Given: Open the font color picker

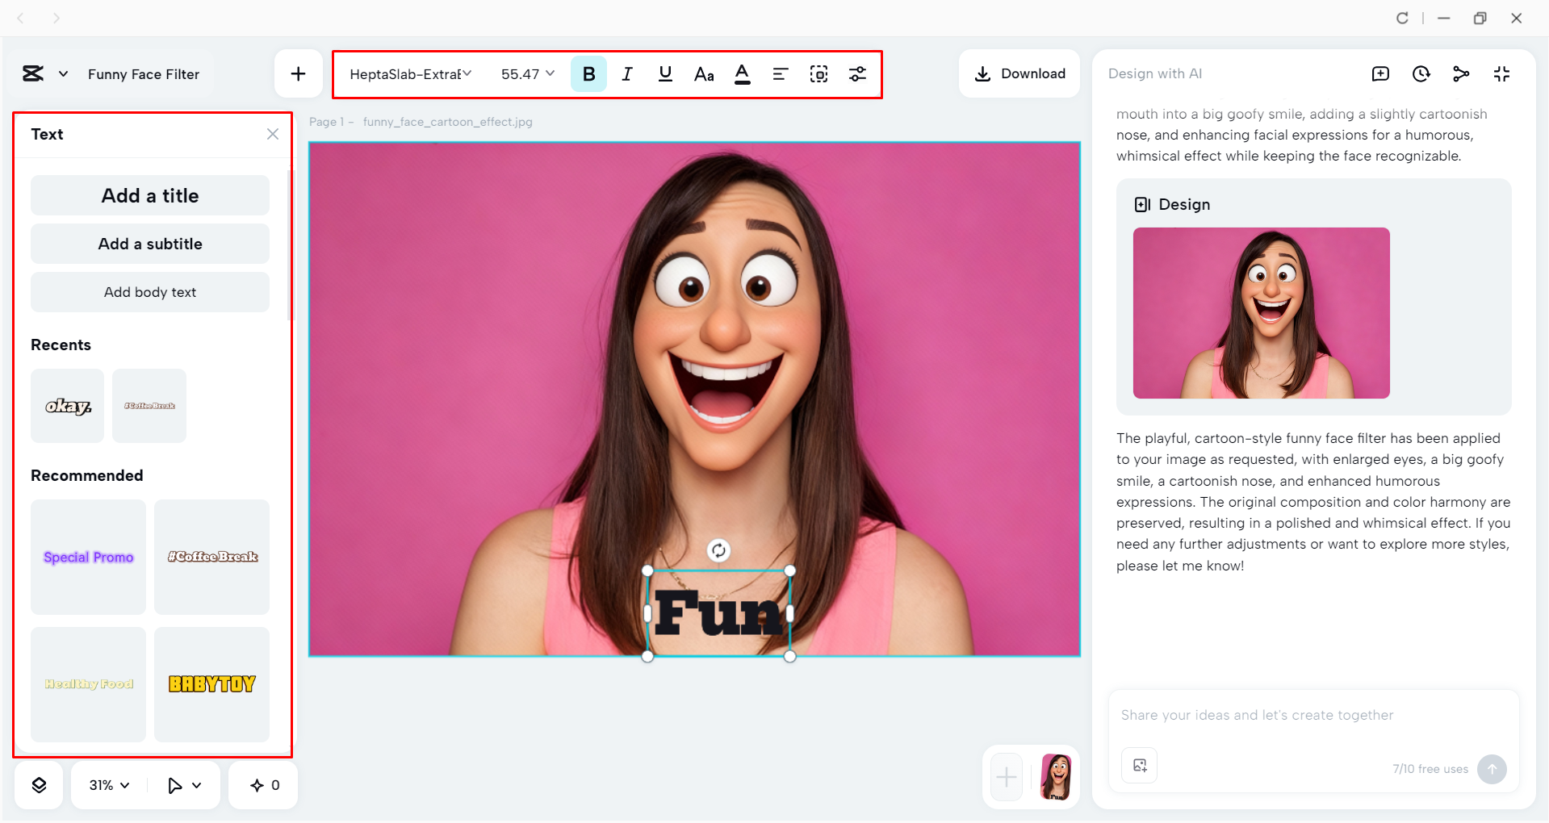Looking at the screenshot, I should pos(742,73).
